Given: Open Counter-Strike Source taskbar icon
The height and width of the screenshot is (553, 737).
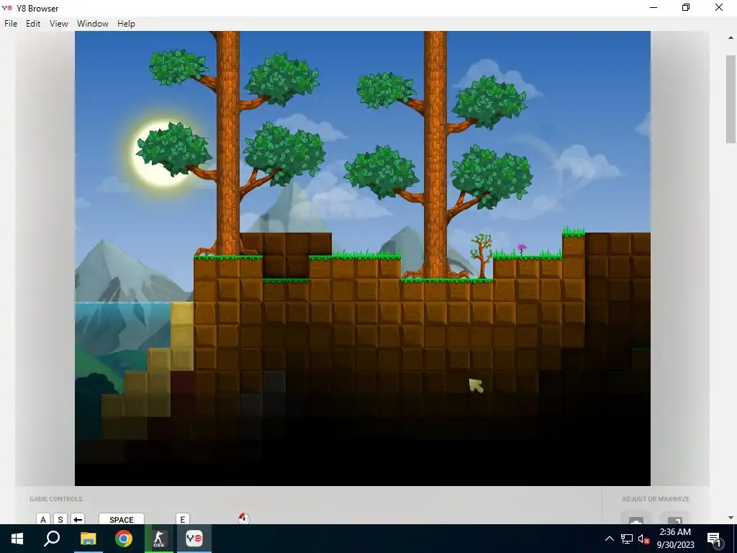Looking at the screenshot, I should click(x=159, y=539).
